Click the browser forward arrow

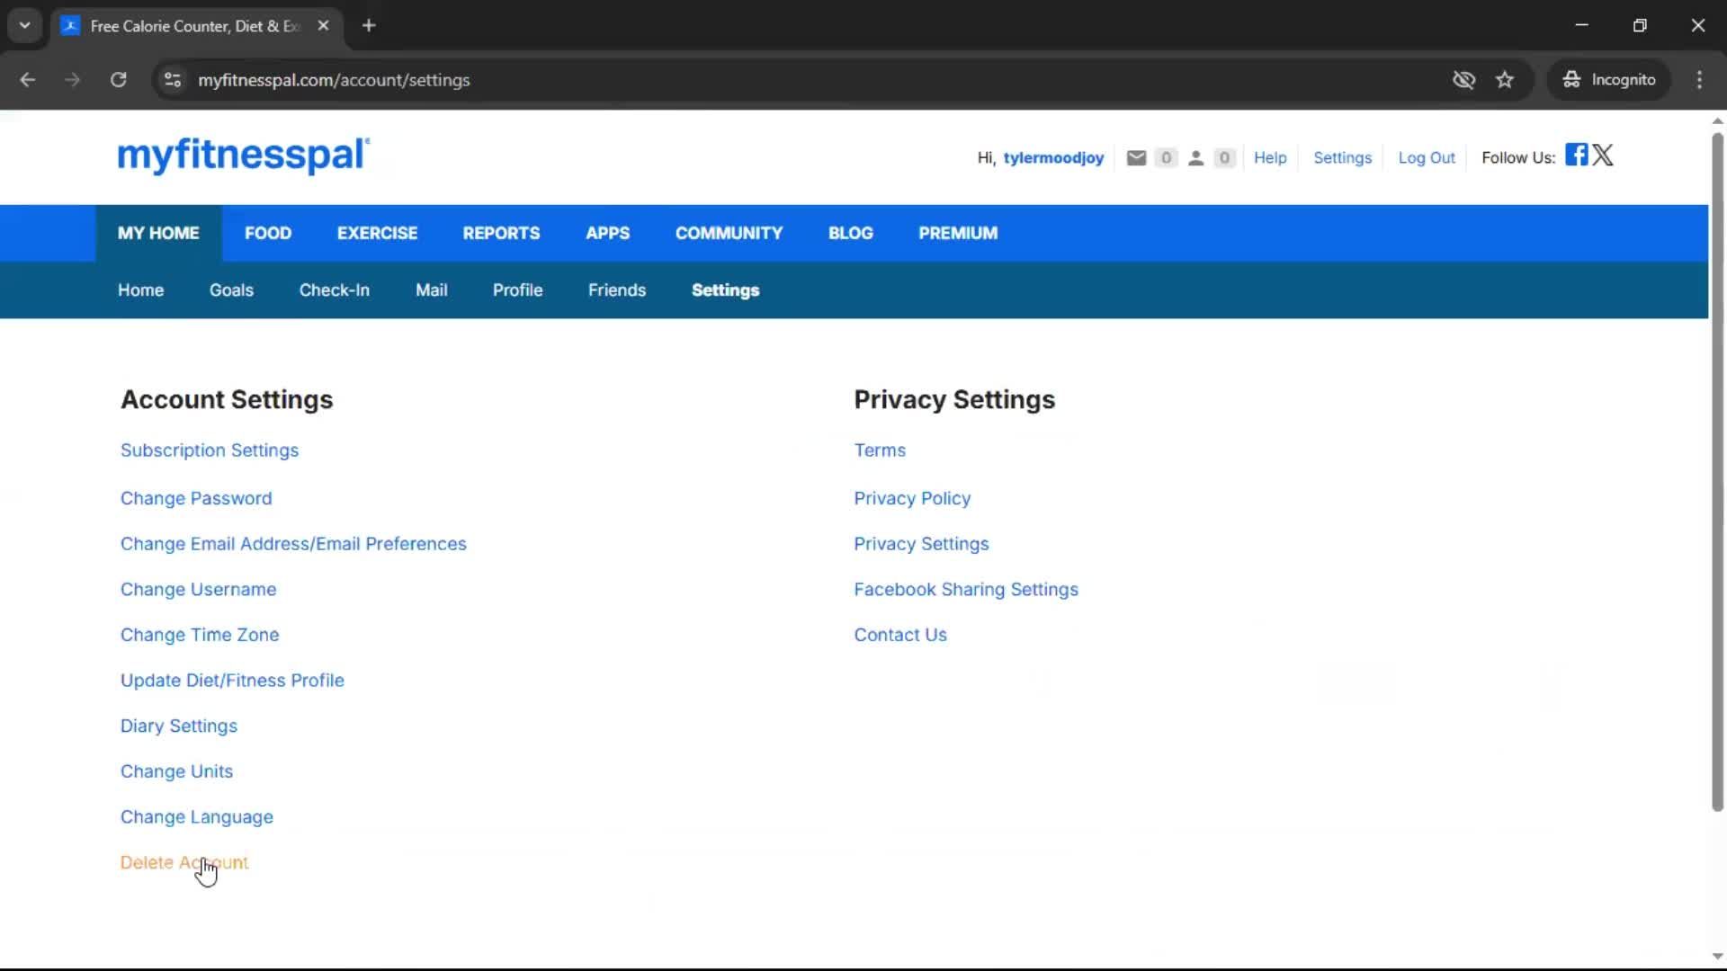pyautogui.click(x=72, y=80)
